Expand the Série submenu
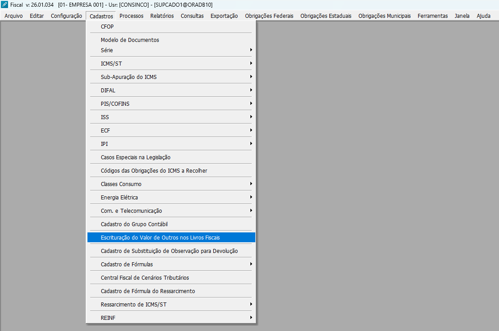 [x=171, y=50]
